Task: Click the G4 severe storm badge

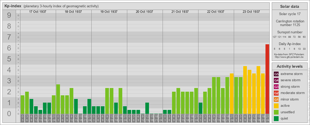Action: click(x=276, y=80)
